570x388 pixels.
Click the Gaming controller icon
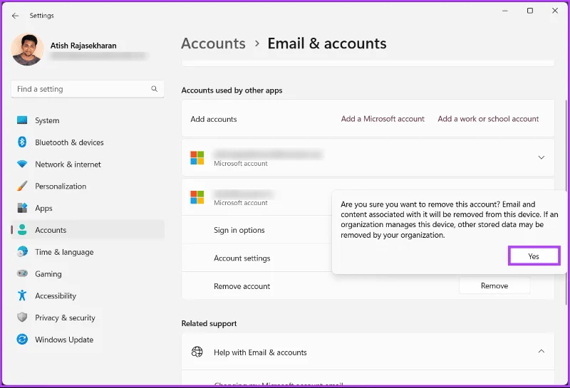click(x=22, y=273)
